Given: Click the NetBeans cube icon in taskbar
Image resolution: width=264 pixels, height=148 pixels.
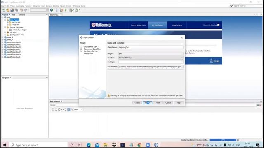Looking at the screenshot, I should point(156,145).
